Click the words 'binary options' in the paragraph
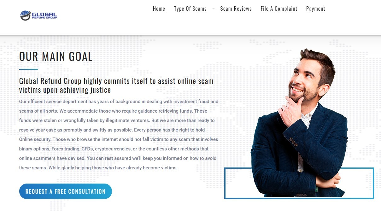Viewport: 381px width, 211px height. coord(34,149)
